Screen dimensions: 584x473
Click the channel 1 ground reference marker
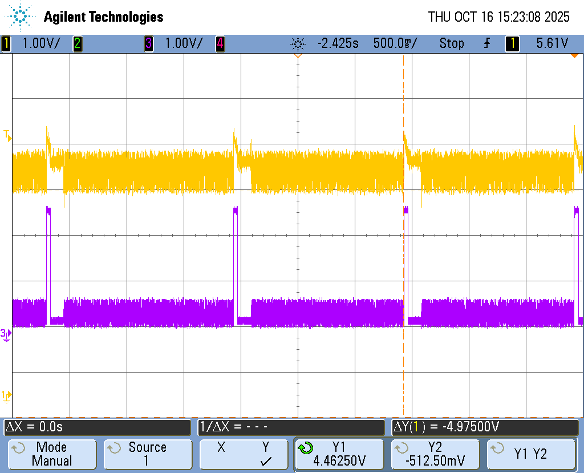pos(6,397)
